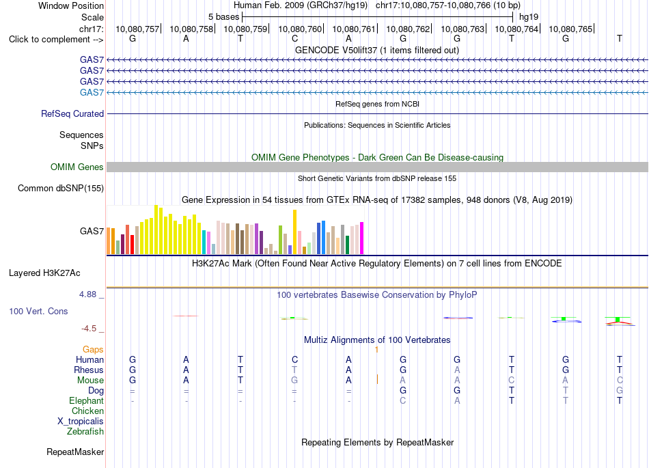Click the 4.88 PhyloP upper limit
Image resolution: width=649 pixels, height=468 pixels.
(87, 294)
